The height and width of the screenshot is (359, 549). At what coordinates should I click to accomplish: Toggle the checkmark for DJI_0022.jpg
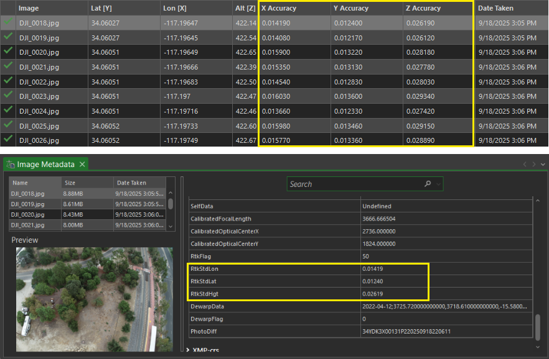coord(7,81)
